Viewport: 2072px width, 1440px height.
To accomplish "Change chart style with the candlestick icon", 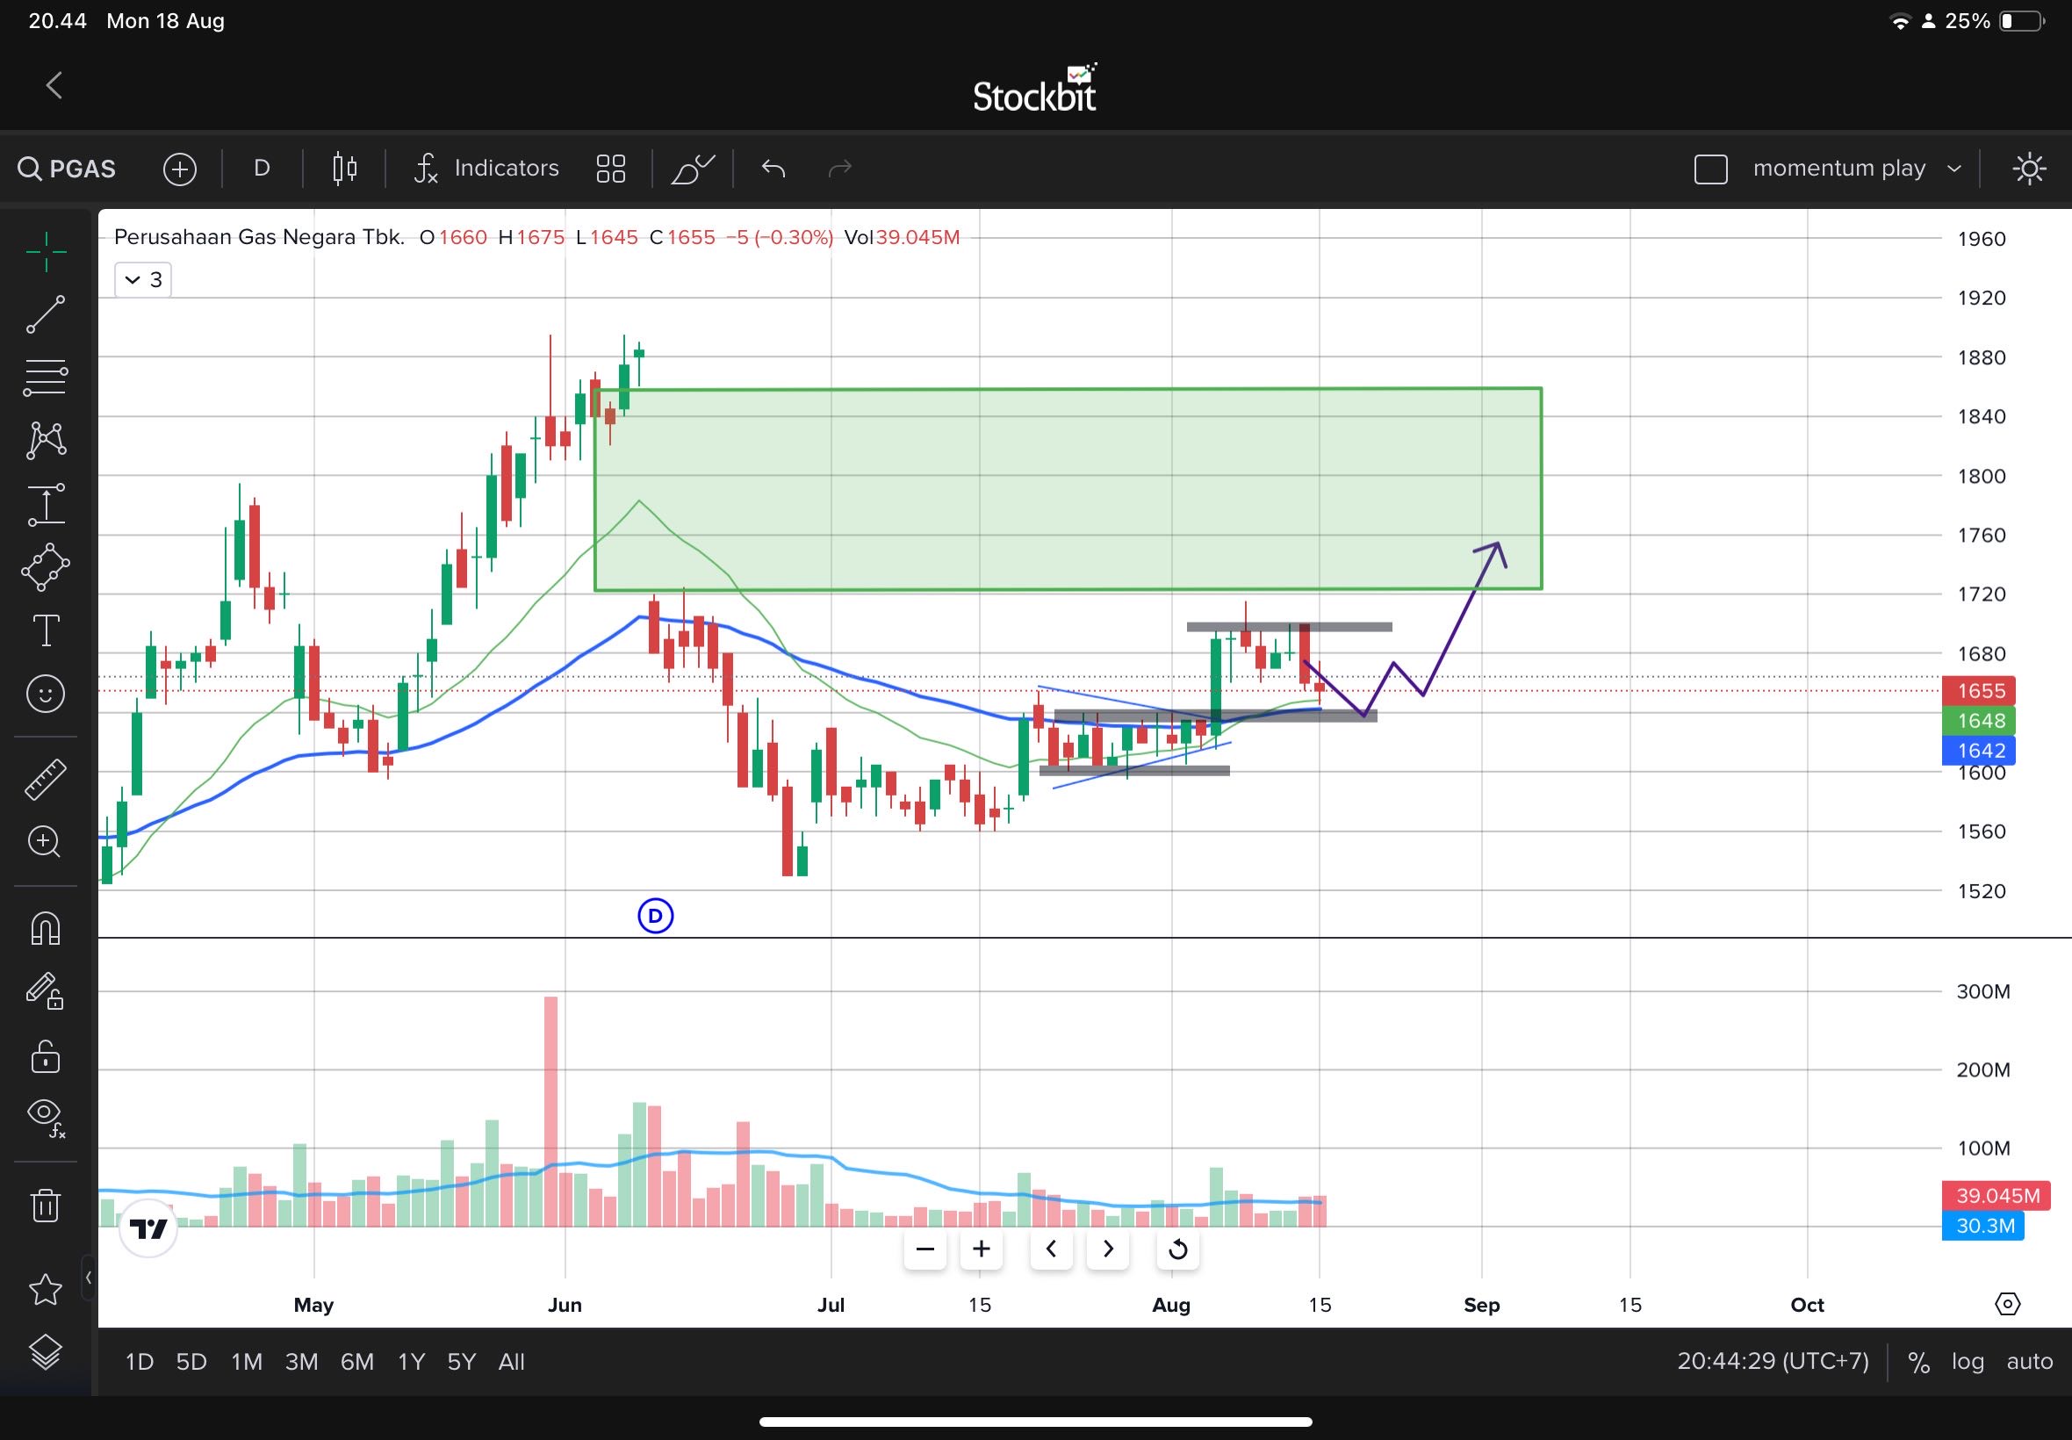I will (x=344, y=169).
